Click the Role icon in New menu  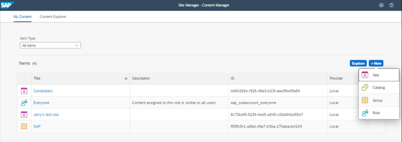pos(365,113)
